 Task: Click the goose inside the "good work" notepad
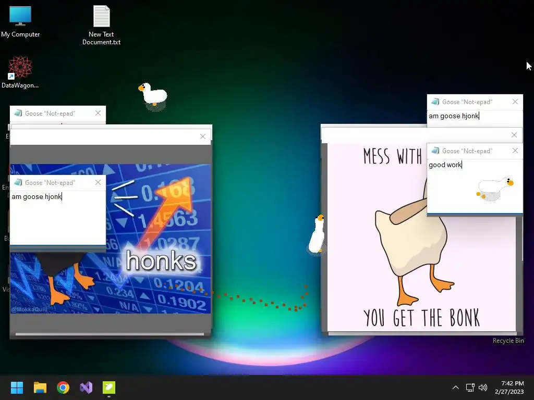pyautogui.click(x=495, y=189)
